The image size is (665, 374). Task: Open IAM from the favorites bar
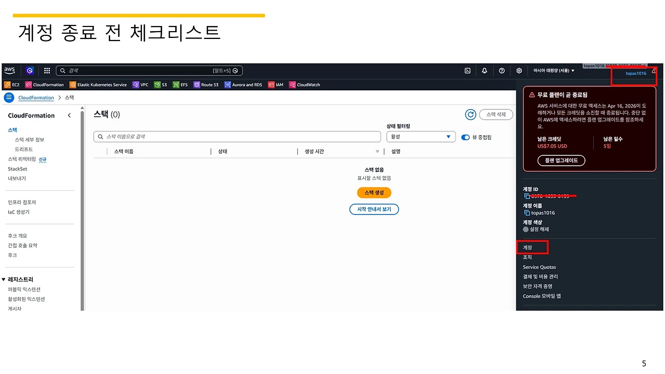(277, 85)
